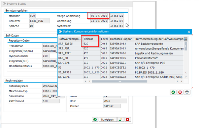Click the Navigieren button
Screen dimensions: 202x128
tap(108, 120)
